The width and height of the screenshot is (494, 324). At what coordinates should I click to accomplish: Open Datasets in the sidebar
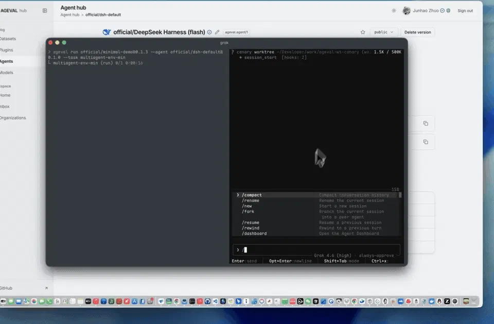pos(8,39)
